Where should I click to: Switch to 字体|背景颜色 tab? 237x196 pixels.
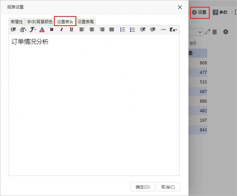click(x=40, y=22)
